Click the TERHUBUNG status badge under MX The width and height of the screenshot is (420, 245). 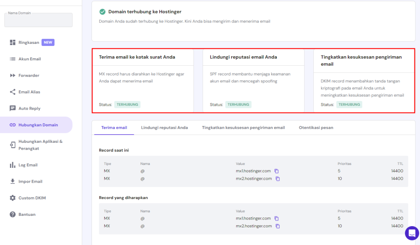pos(127,104)
